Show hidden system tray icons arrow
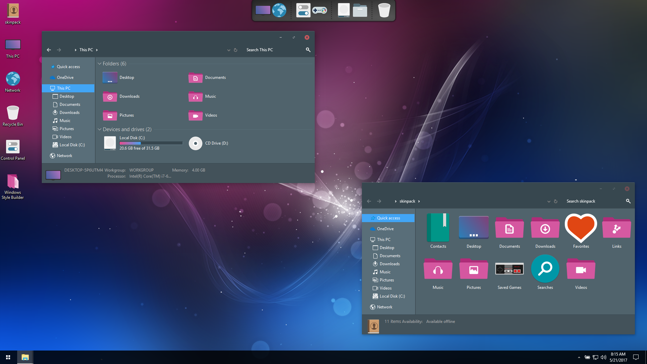 [579, 357]
